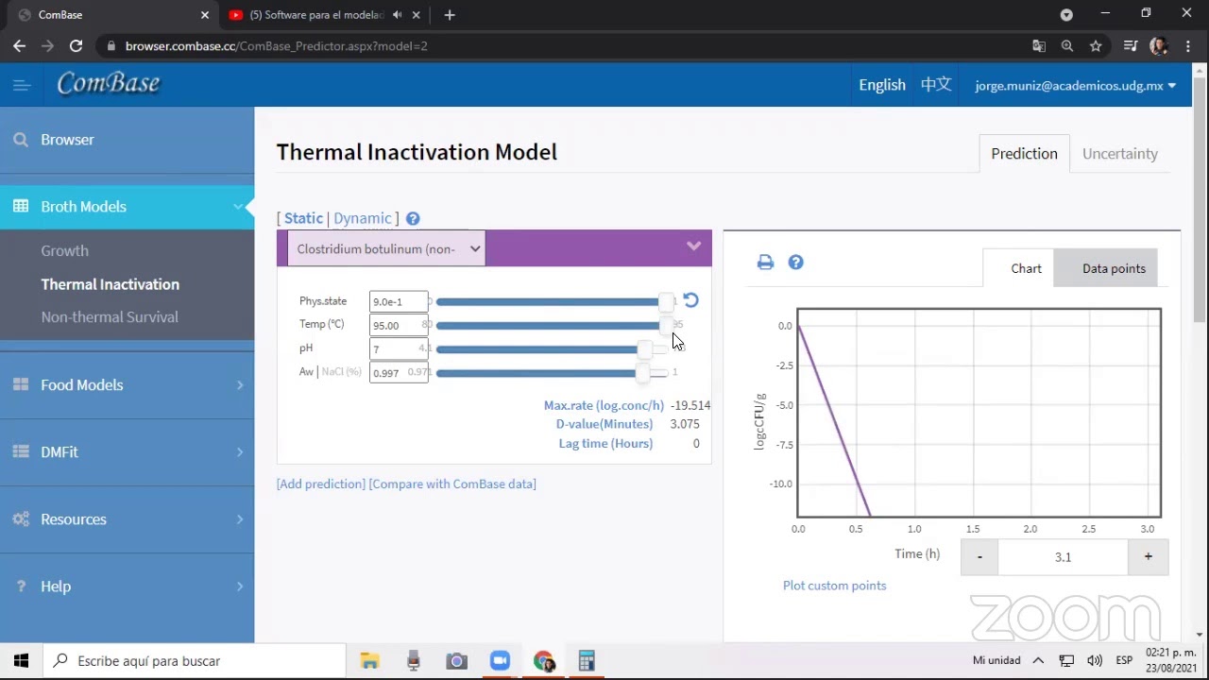Open the hamburger menu beside ComBase logo
Image resolution: width=1209 pixels, height=680 pixels.
coord(22,85)
